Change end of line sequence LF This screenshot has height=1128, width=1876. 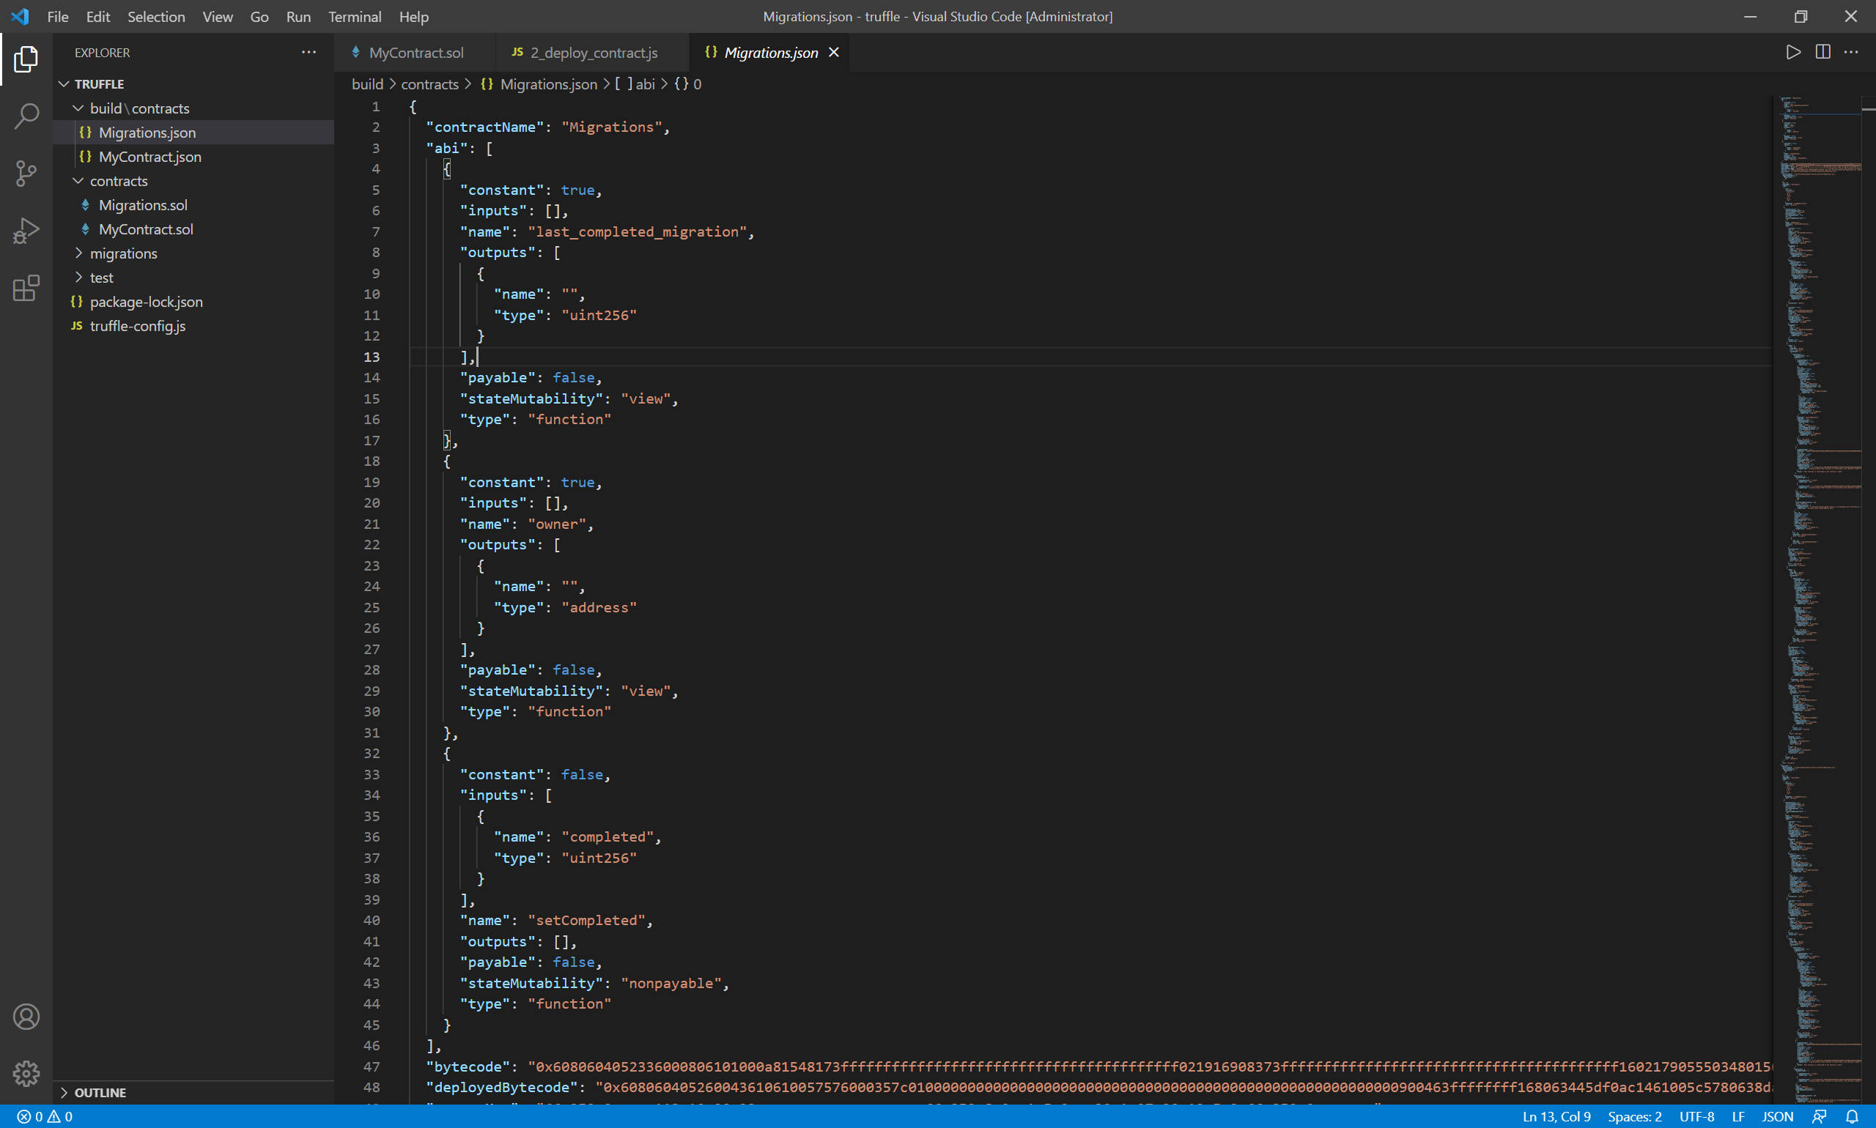tap(1738, 1116)
